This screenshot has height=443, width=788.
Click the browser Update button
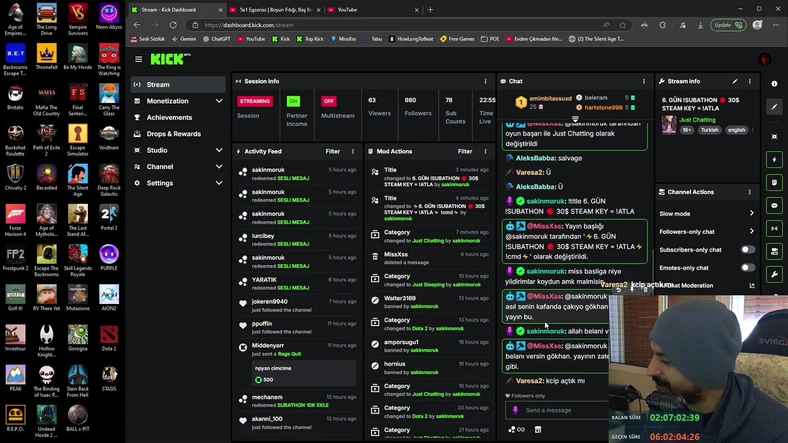(728, 25)
